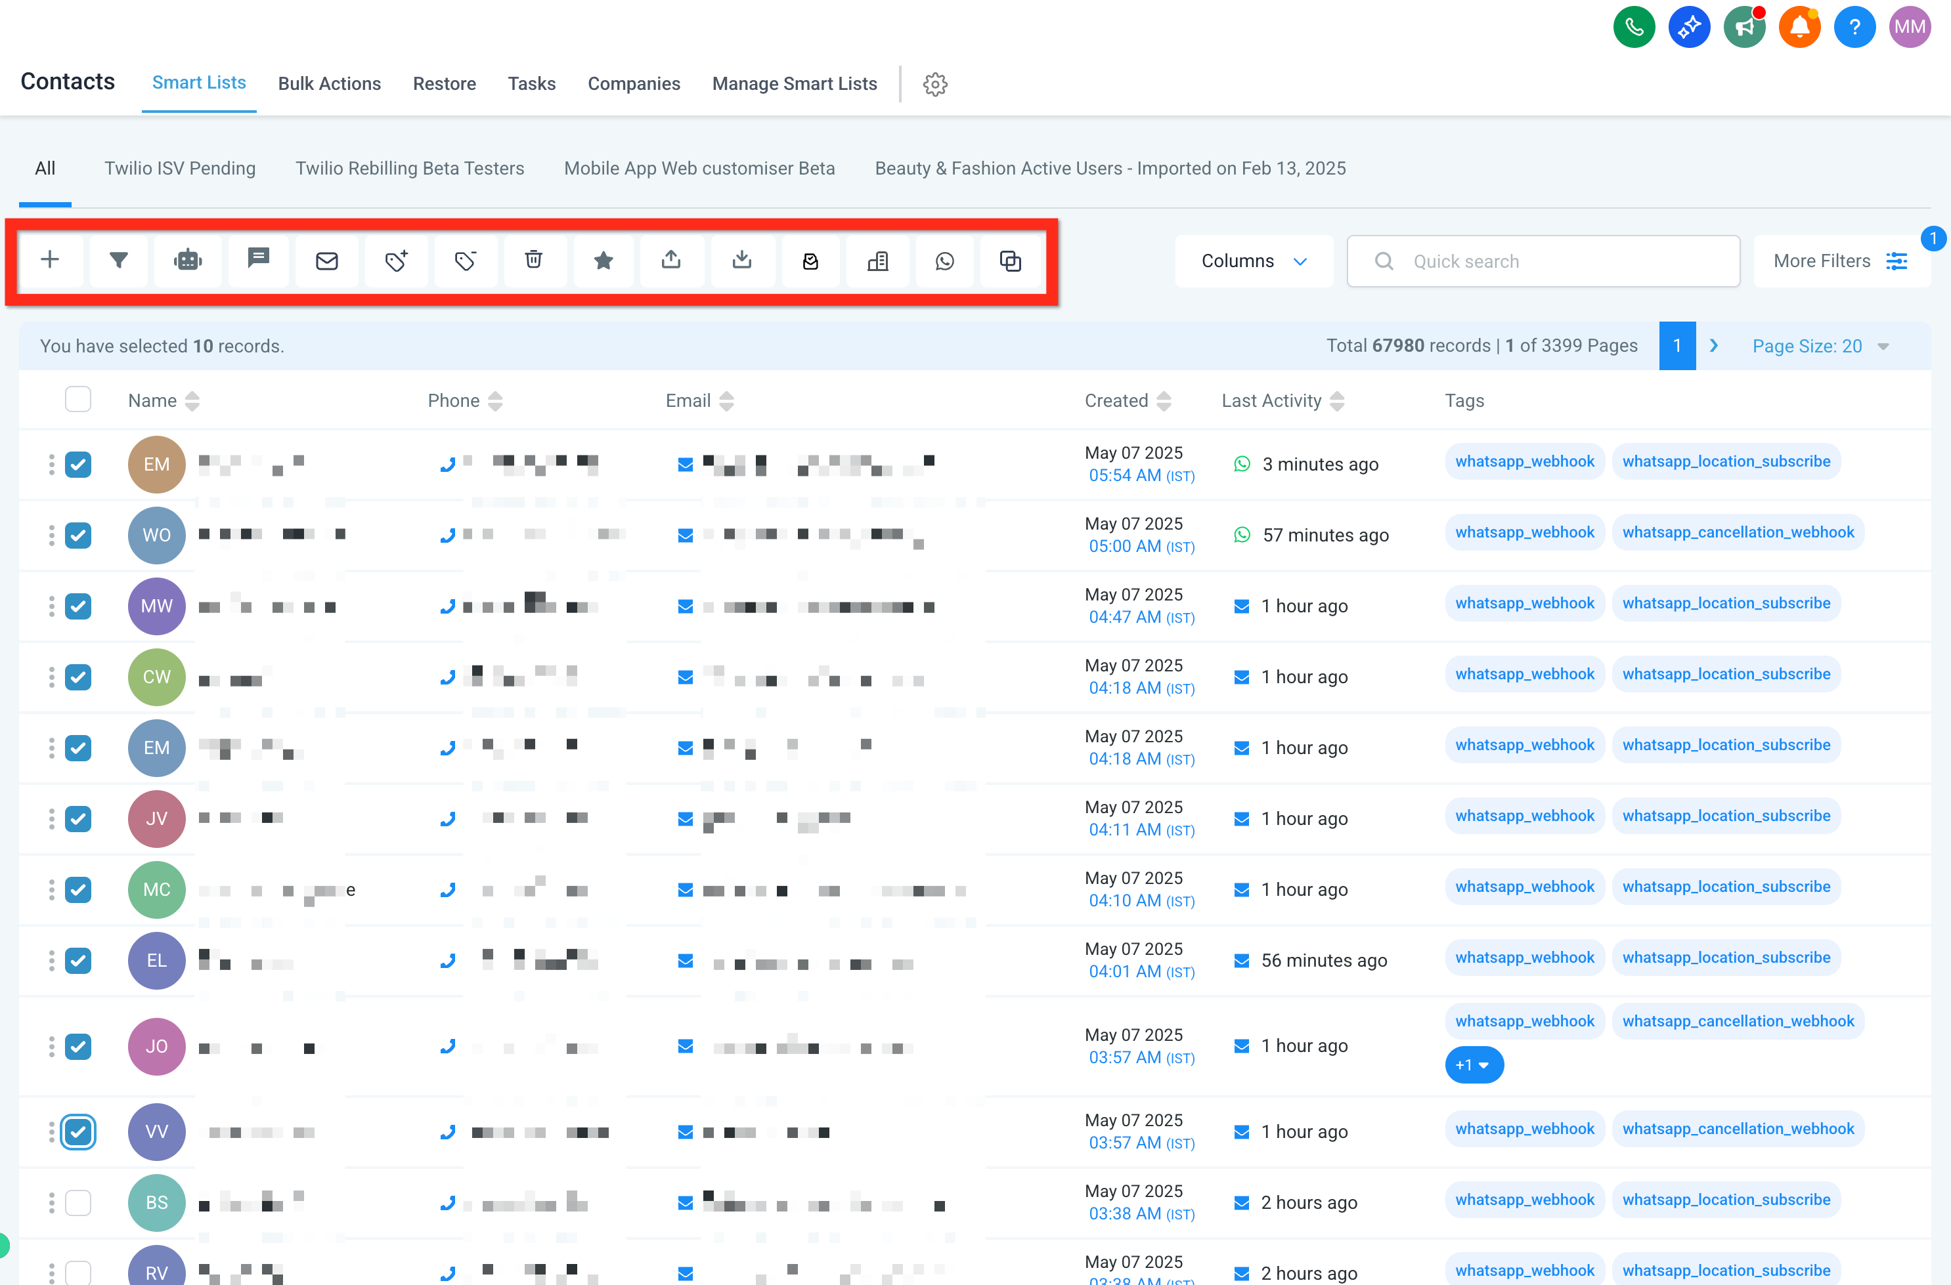
Task: Click the export contacts download icon
Action: pos(742,261)
